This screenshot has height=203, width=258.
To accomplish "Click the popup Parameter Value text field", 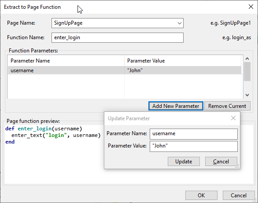I will click(194, 146).
